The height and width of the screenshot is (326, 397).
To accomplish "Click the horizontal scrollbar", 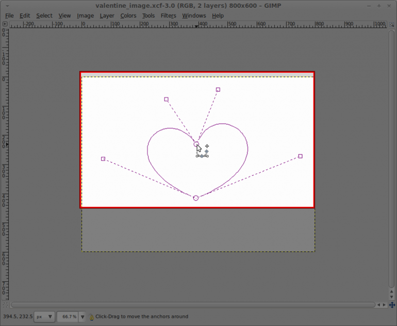I will (193, 305).
